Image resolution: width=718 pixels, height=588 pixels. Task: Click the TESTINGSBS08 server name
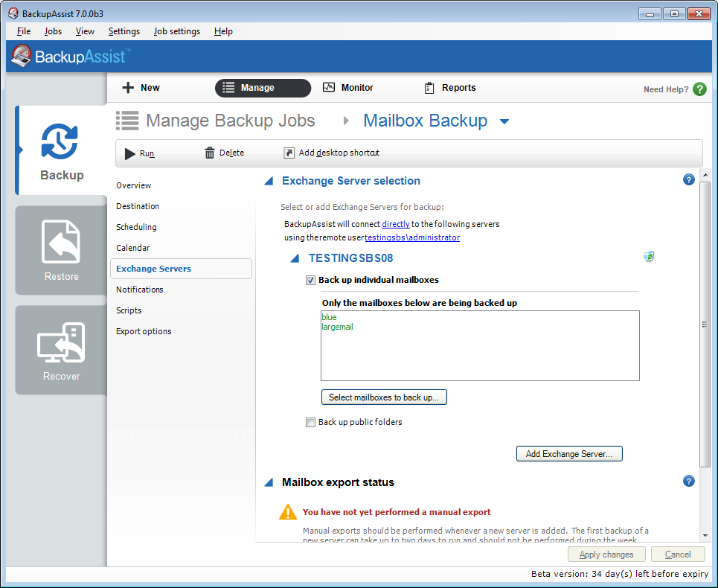(x=350, y=258)
